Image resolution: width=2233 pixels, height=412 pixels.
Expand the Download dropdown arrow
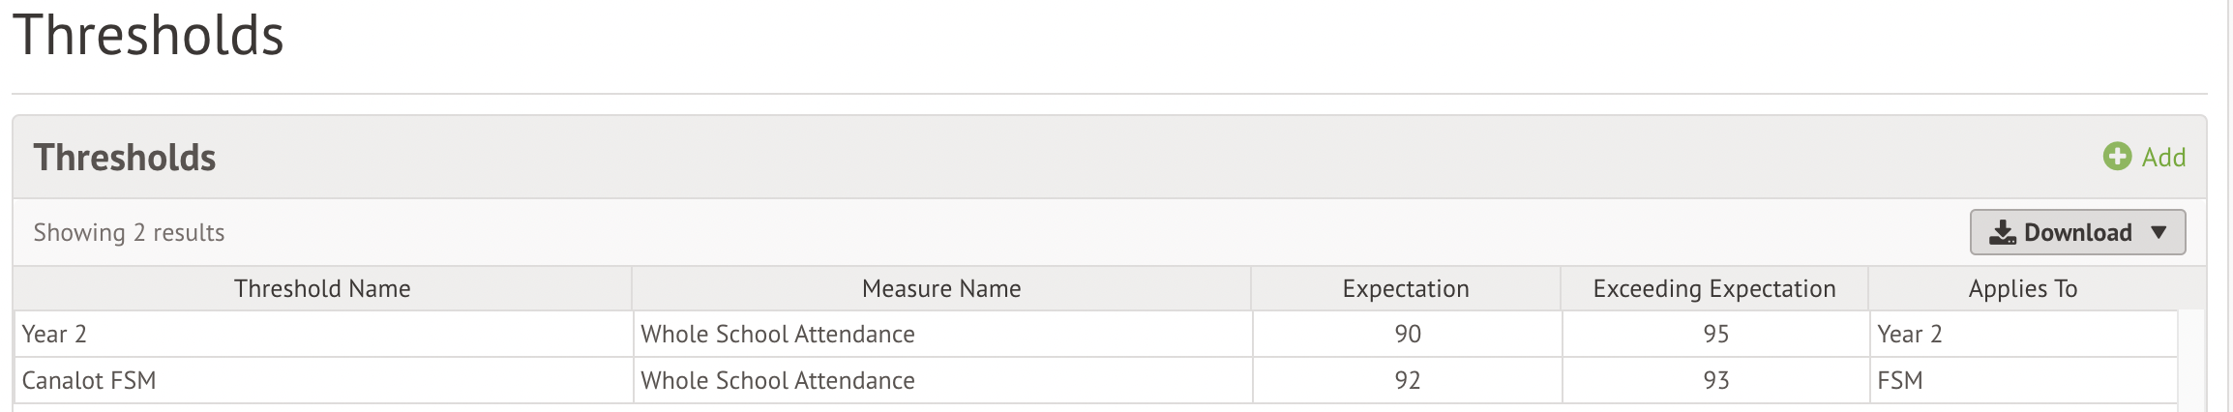pyautogui.click(x=2159, y=232)
